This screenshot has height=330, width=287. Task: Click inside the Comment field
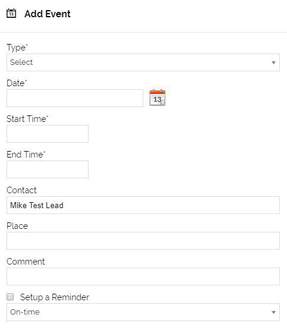click(143, 276)
